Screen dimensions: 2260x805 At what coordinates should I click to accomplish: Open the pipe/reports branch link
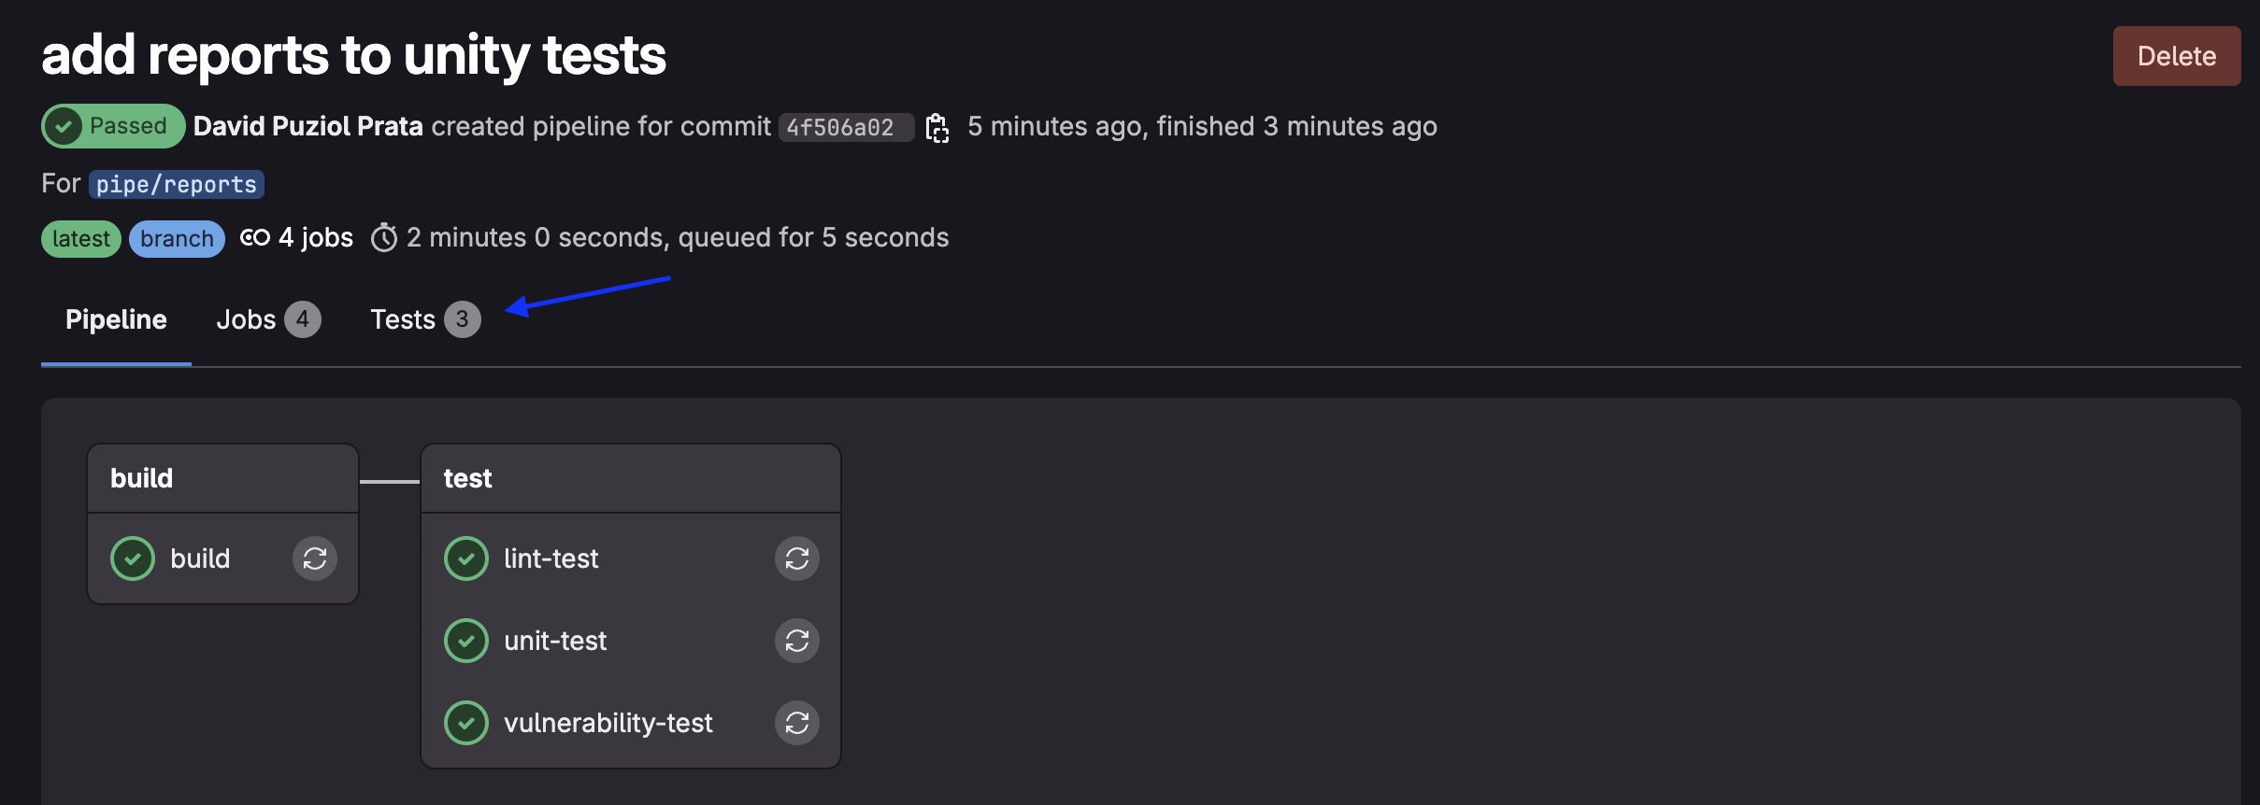click(175, 183)
